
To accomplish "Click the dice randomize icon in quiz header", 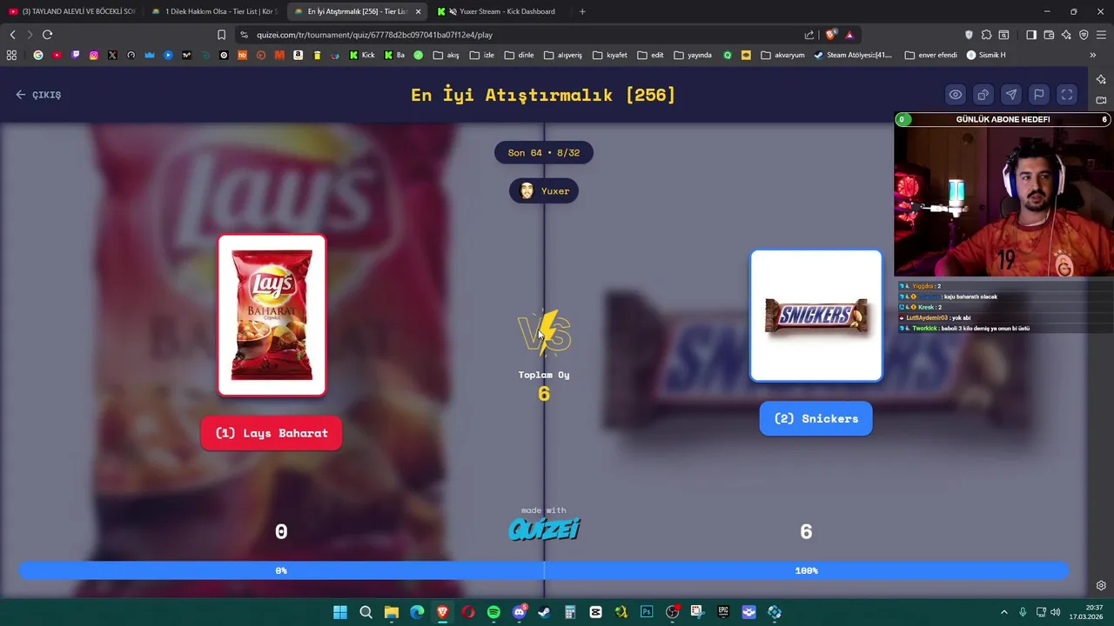I will click(x=983, y=95).
